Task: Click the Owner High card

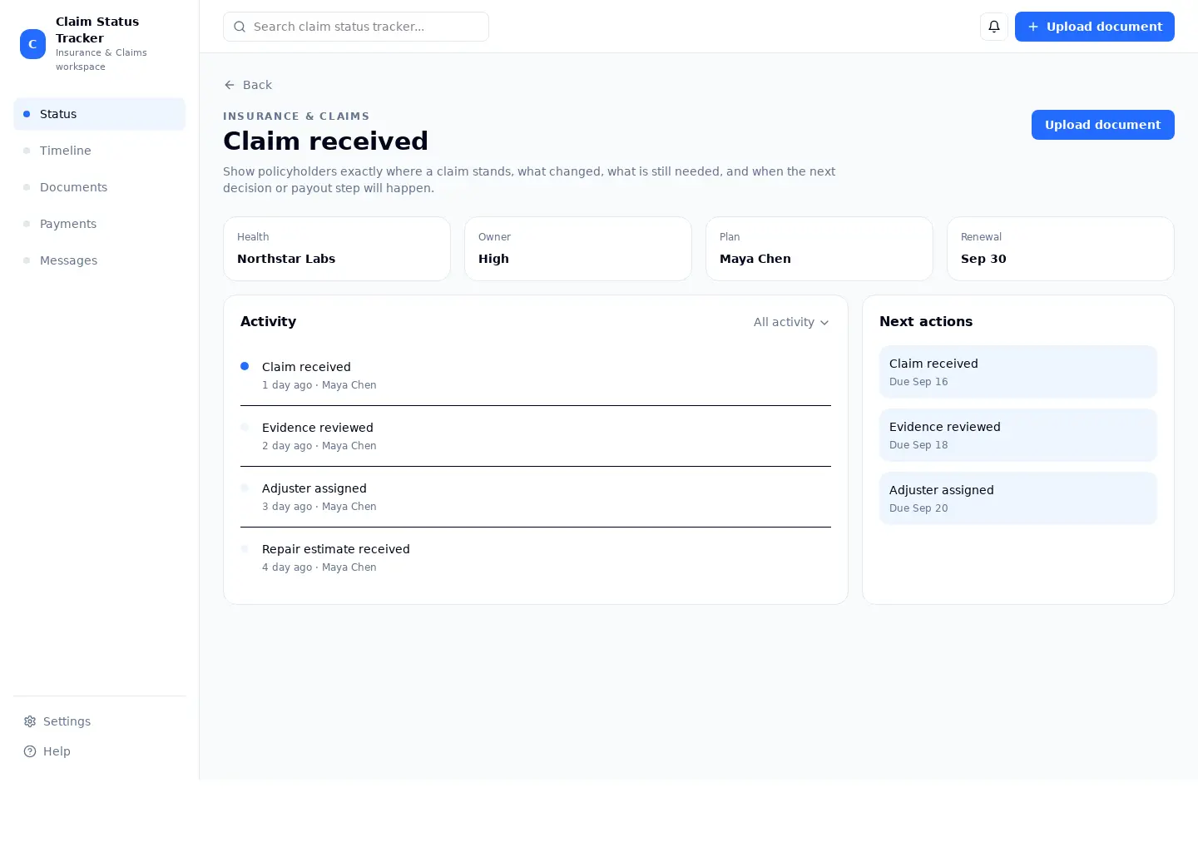Action: coord(578,249)
